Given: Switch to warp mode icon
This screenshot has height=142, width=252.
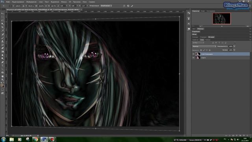Looking at the screenshot, I should point(124,6).
